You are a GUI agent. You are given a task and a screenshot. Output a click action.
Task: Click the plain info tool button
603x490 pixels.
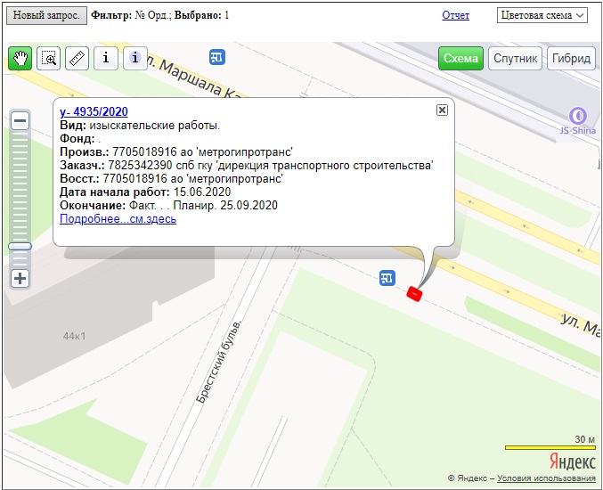pos(106,59)
